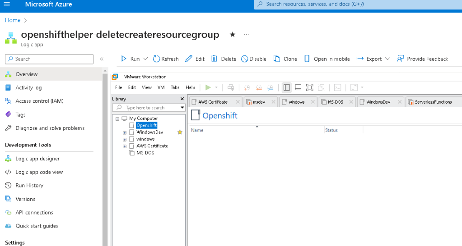Click the Send Ctrl+Alt+Del icon in VMware toolbar

231,87
